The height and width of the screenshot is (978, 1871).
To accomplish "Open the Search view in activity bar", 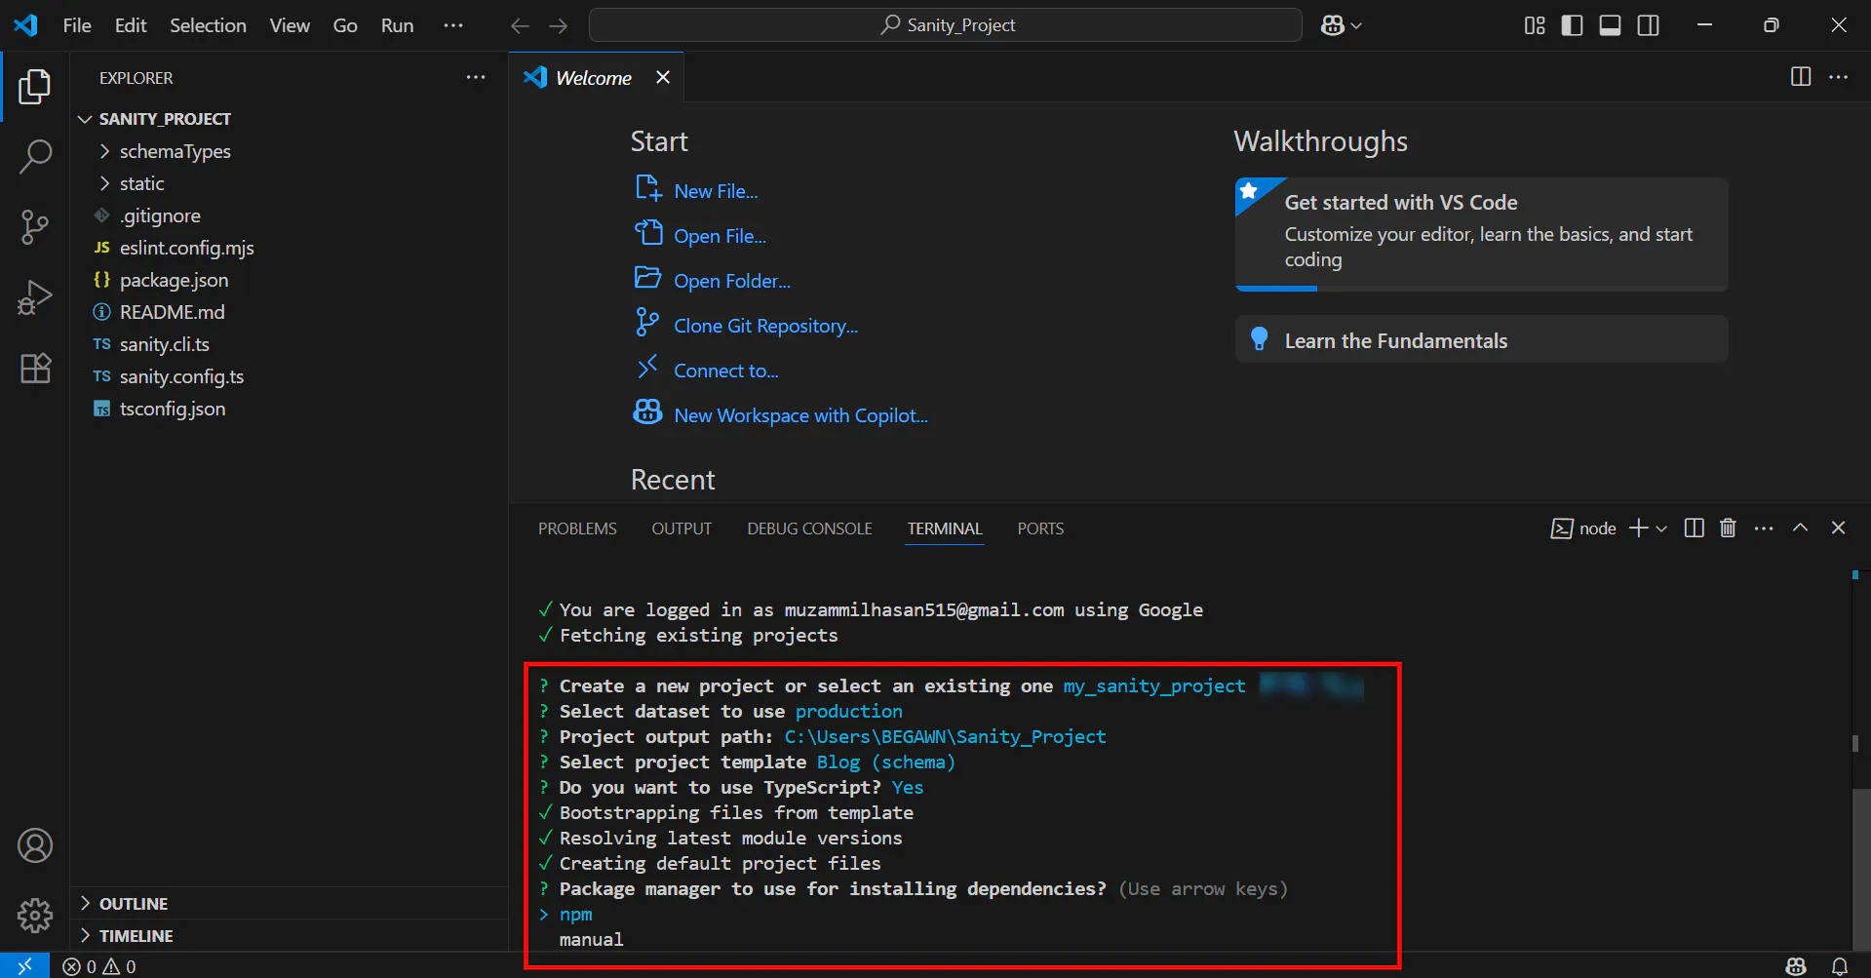I will [35, 156].
